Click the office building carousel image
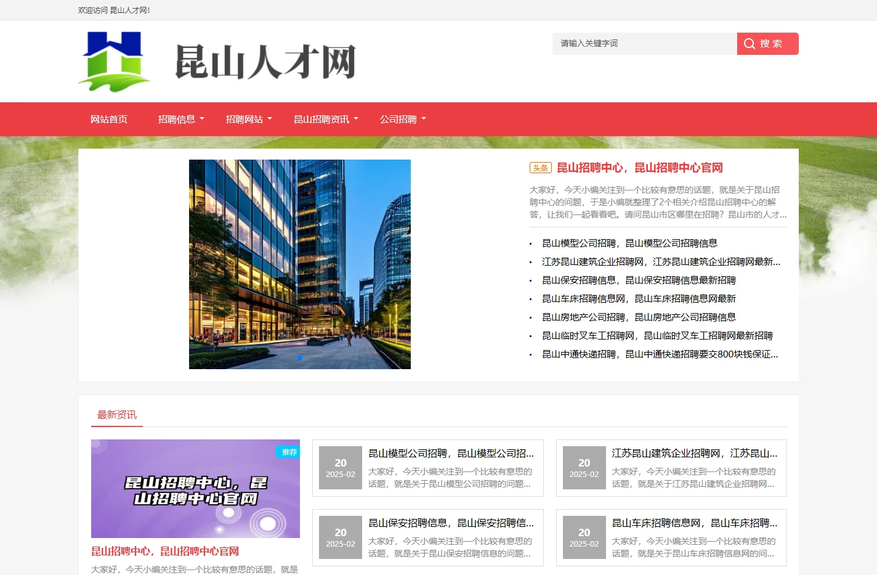 click(x=300, y=264)
